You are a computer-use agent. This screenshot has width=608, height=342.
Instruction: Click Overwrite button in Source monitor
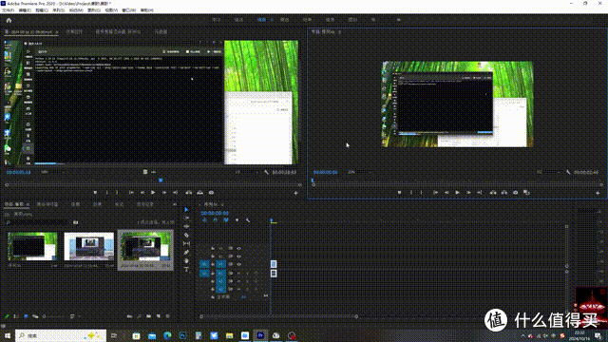point(199,193)
